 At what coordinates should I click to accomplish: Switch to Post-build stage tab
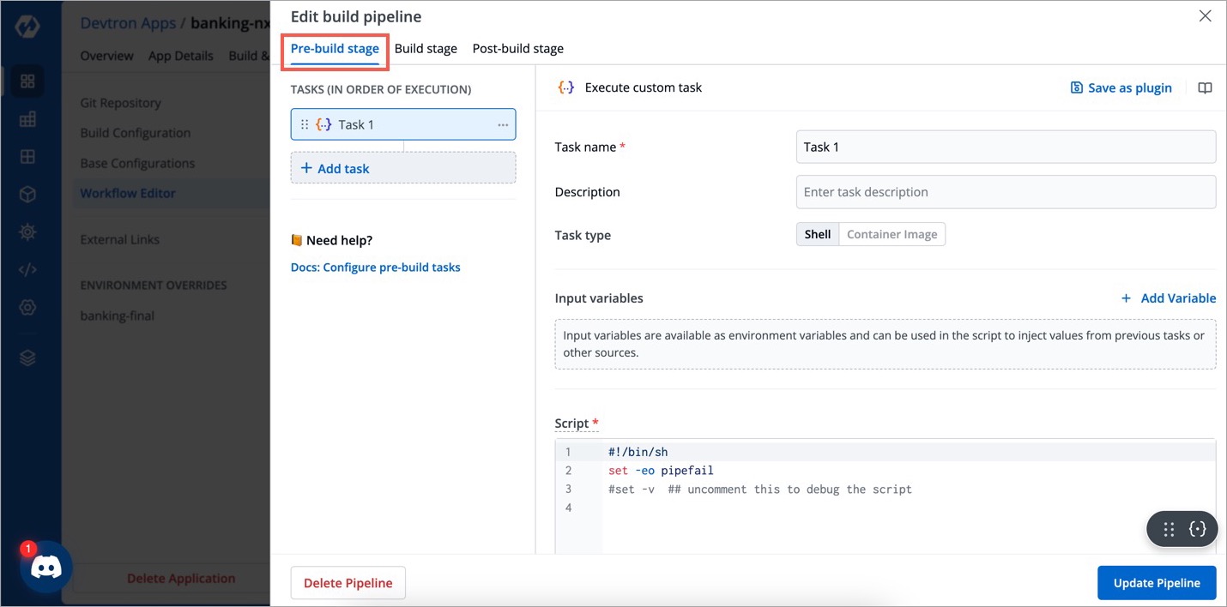517,49
